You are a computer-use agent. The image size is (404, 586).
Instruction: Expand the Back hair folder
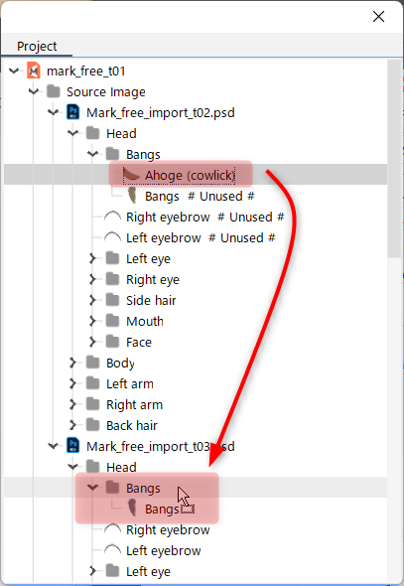tap(72, 425)
